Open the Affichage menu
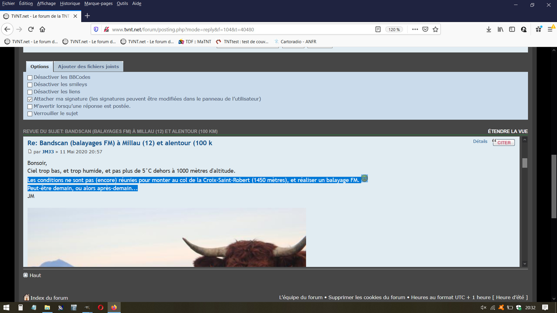Image resolution: width=557 pixels, height=313 pixels. coord(46,3)
